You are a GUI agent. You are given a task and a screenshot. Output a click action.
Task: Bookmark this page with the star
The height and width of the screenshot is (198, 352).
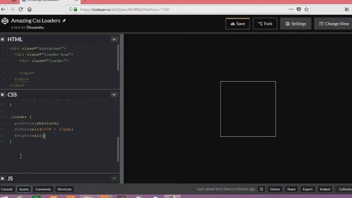click(306, 9)
